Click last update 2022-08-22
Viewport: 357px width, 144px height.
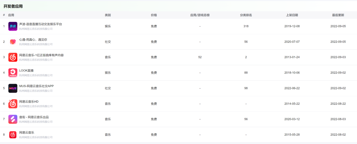point(338,104)
